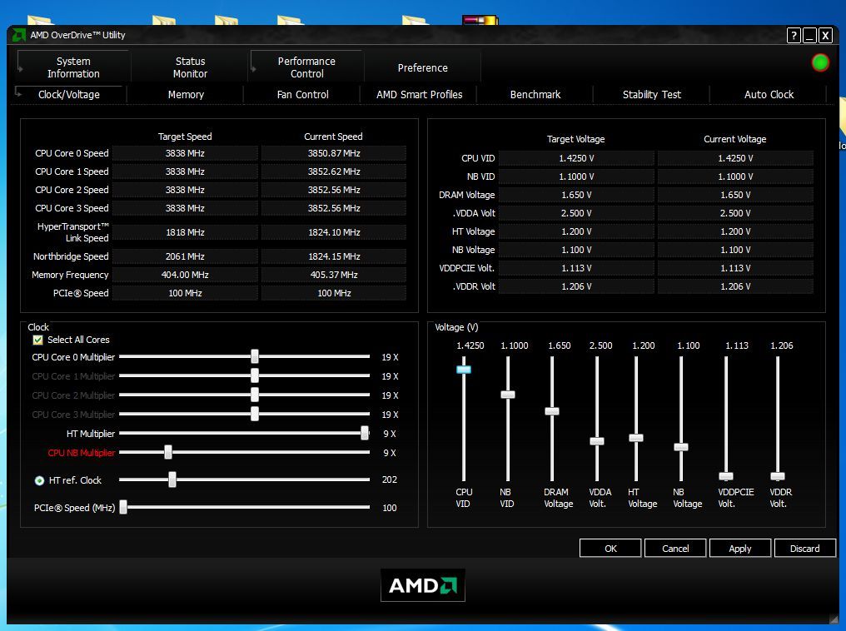
Task: Click the DRAM Voltage slider handle
Action: [552, 411]
